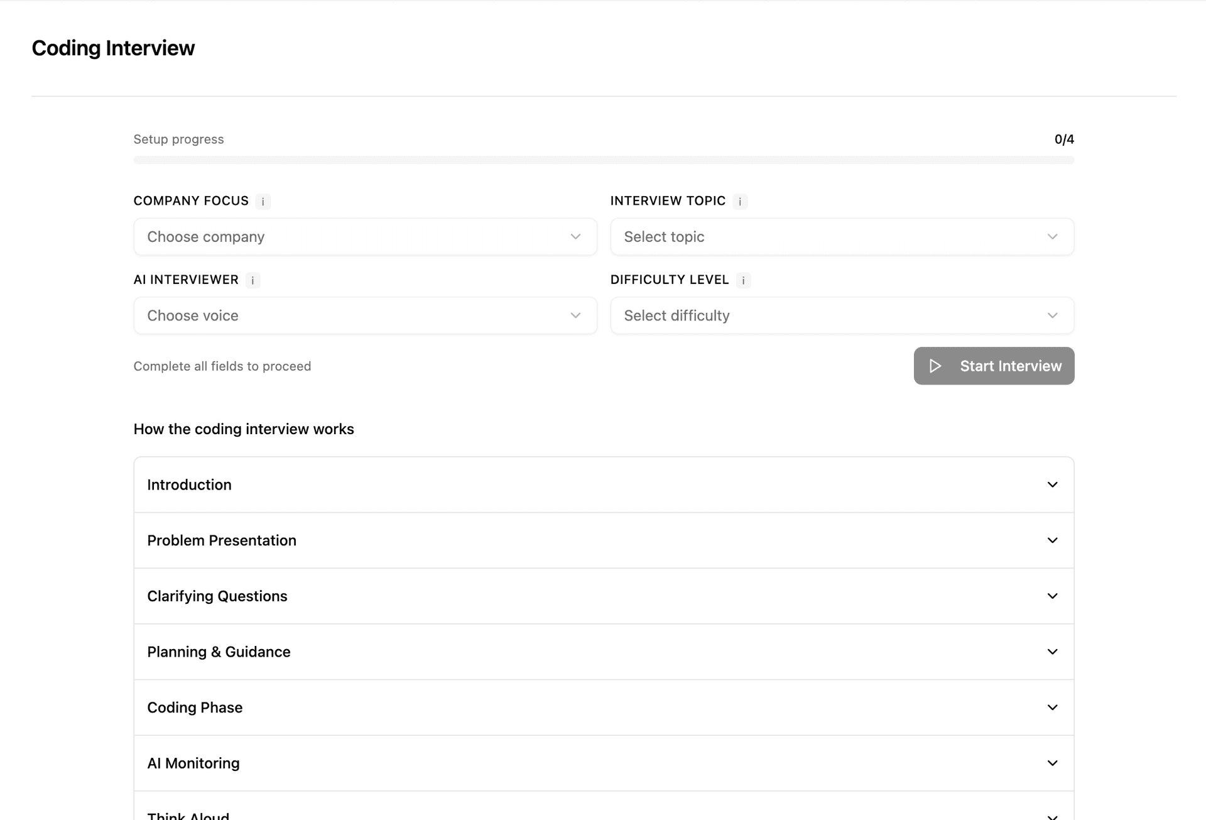The image size is (1206, 820).
Task: Click 'Complete all fields to proceed' text
Action: pyautogui.click(x=222, y=366)
